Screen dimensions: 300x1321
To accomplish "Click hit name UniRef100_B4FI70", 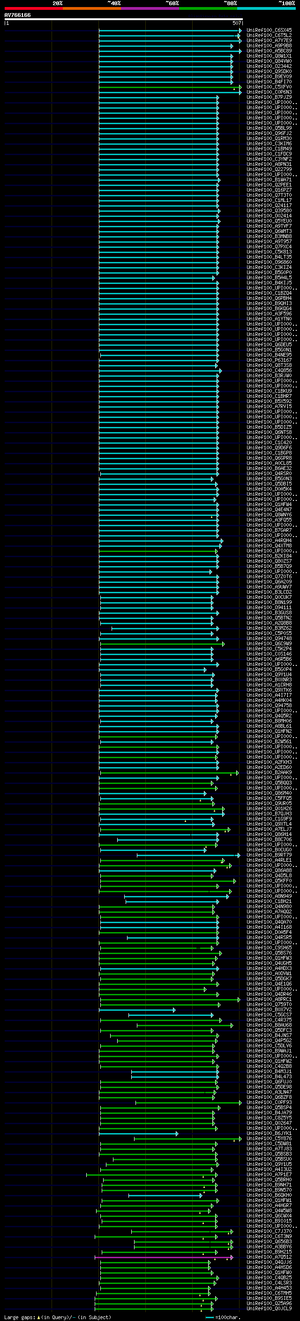I will point(269,82).
